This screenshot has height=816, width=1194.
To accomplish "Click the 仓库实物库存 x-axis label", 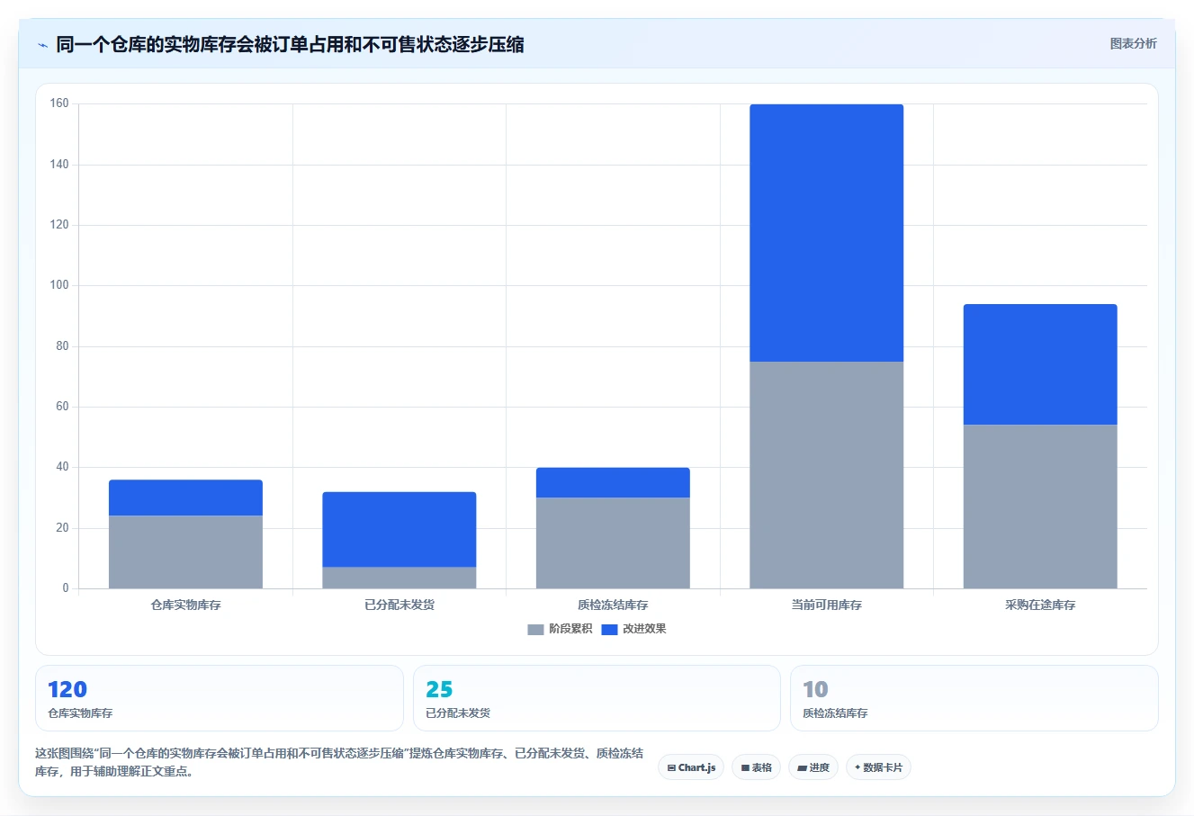I will pyautogui.click(x=185, y=605).
